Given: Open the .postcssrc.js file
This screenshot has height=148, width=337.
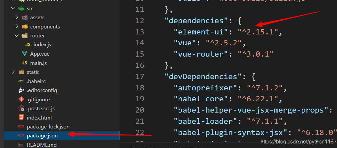Looking at the screenshot, I should 41,109.
